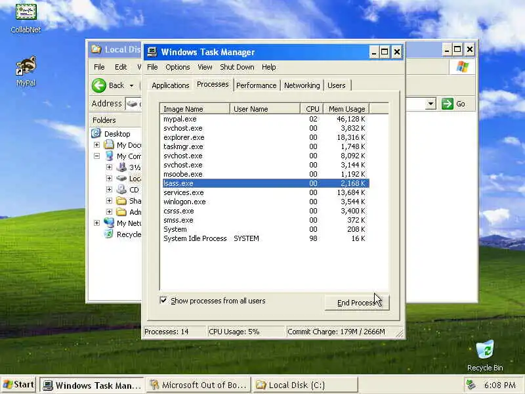Switch to Microsoft Out of Box taskbar button
The width and height of the screenshot is (525, 394).
tap(198, 385)
